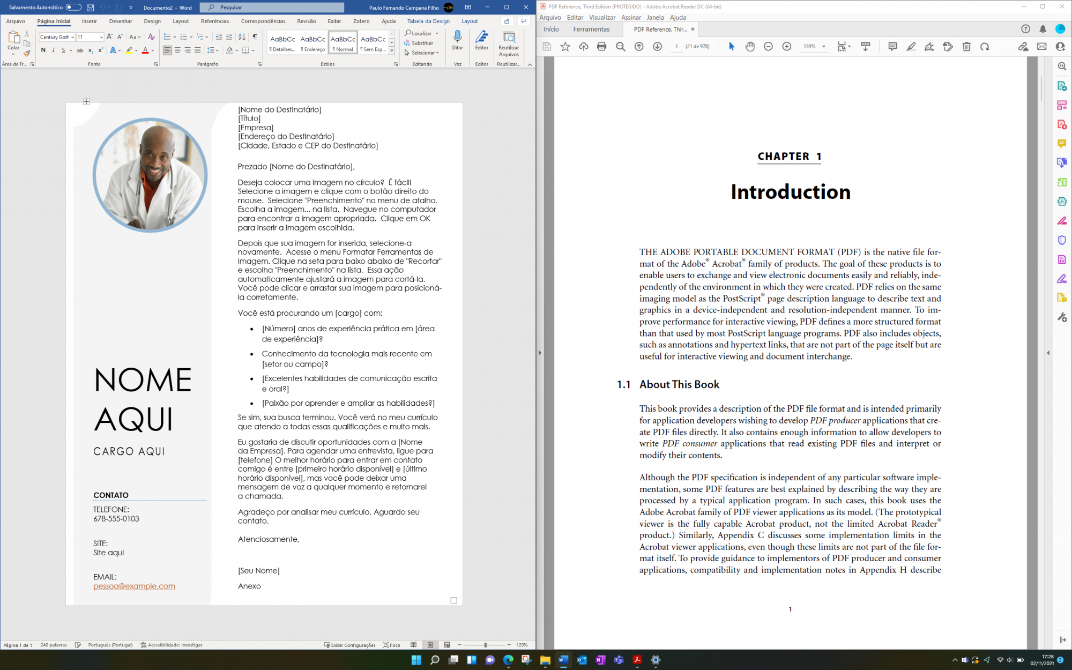Click the Ferramentas button in Acrobat

click(591, 29)
